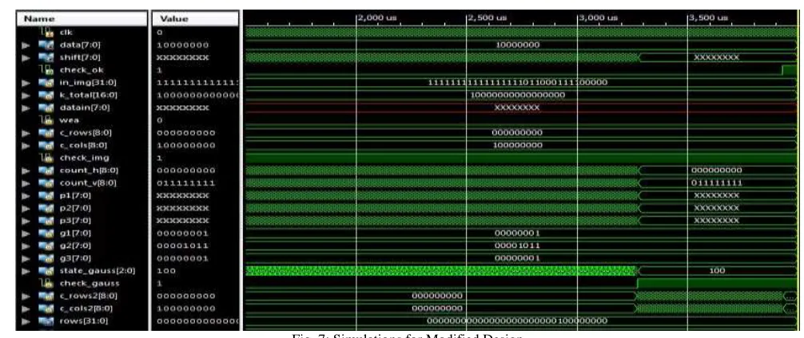Click the Name column header

pos(82,19)
